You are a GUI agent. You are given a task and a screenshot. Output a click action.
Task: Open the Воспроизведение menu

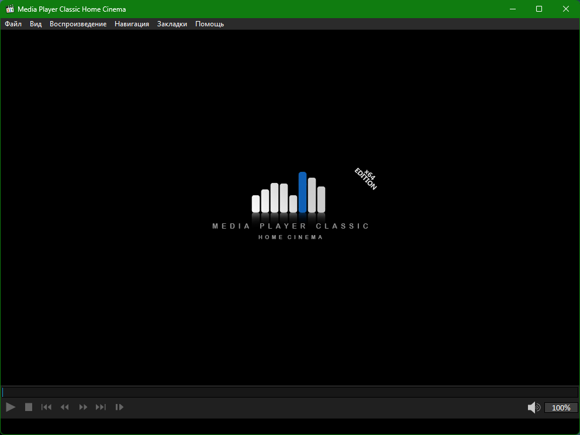click(x=78, y=24)
